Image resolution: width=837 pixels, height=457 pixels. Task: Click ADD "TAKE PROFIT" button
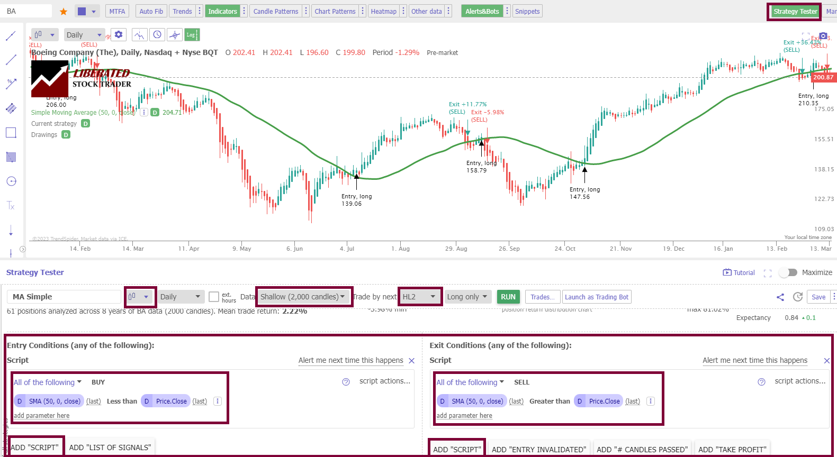pyautogui.click(x=732, y=449)
